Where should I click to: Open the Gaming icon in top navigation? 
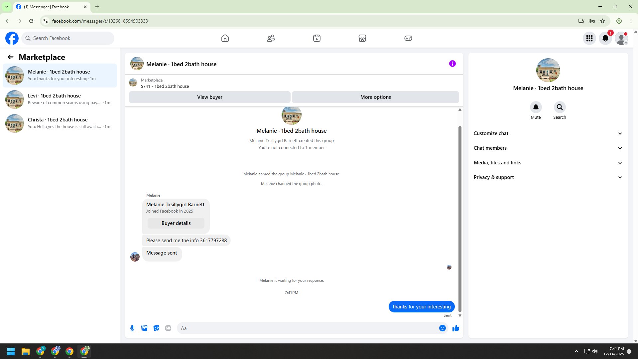click(x=408, y=38)
